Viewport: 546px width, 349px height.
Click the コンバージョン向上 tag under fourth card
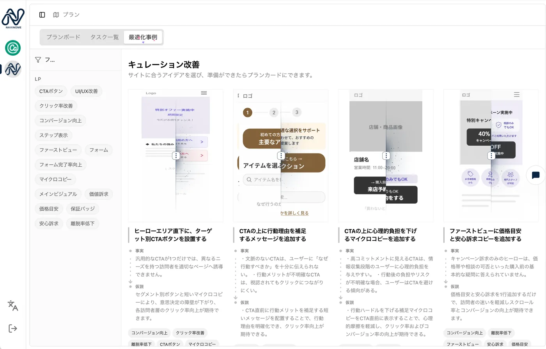(x=464, y=333)
